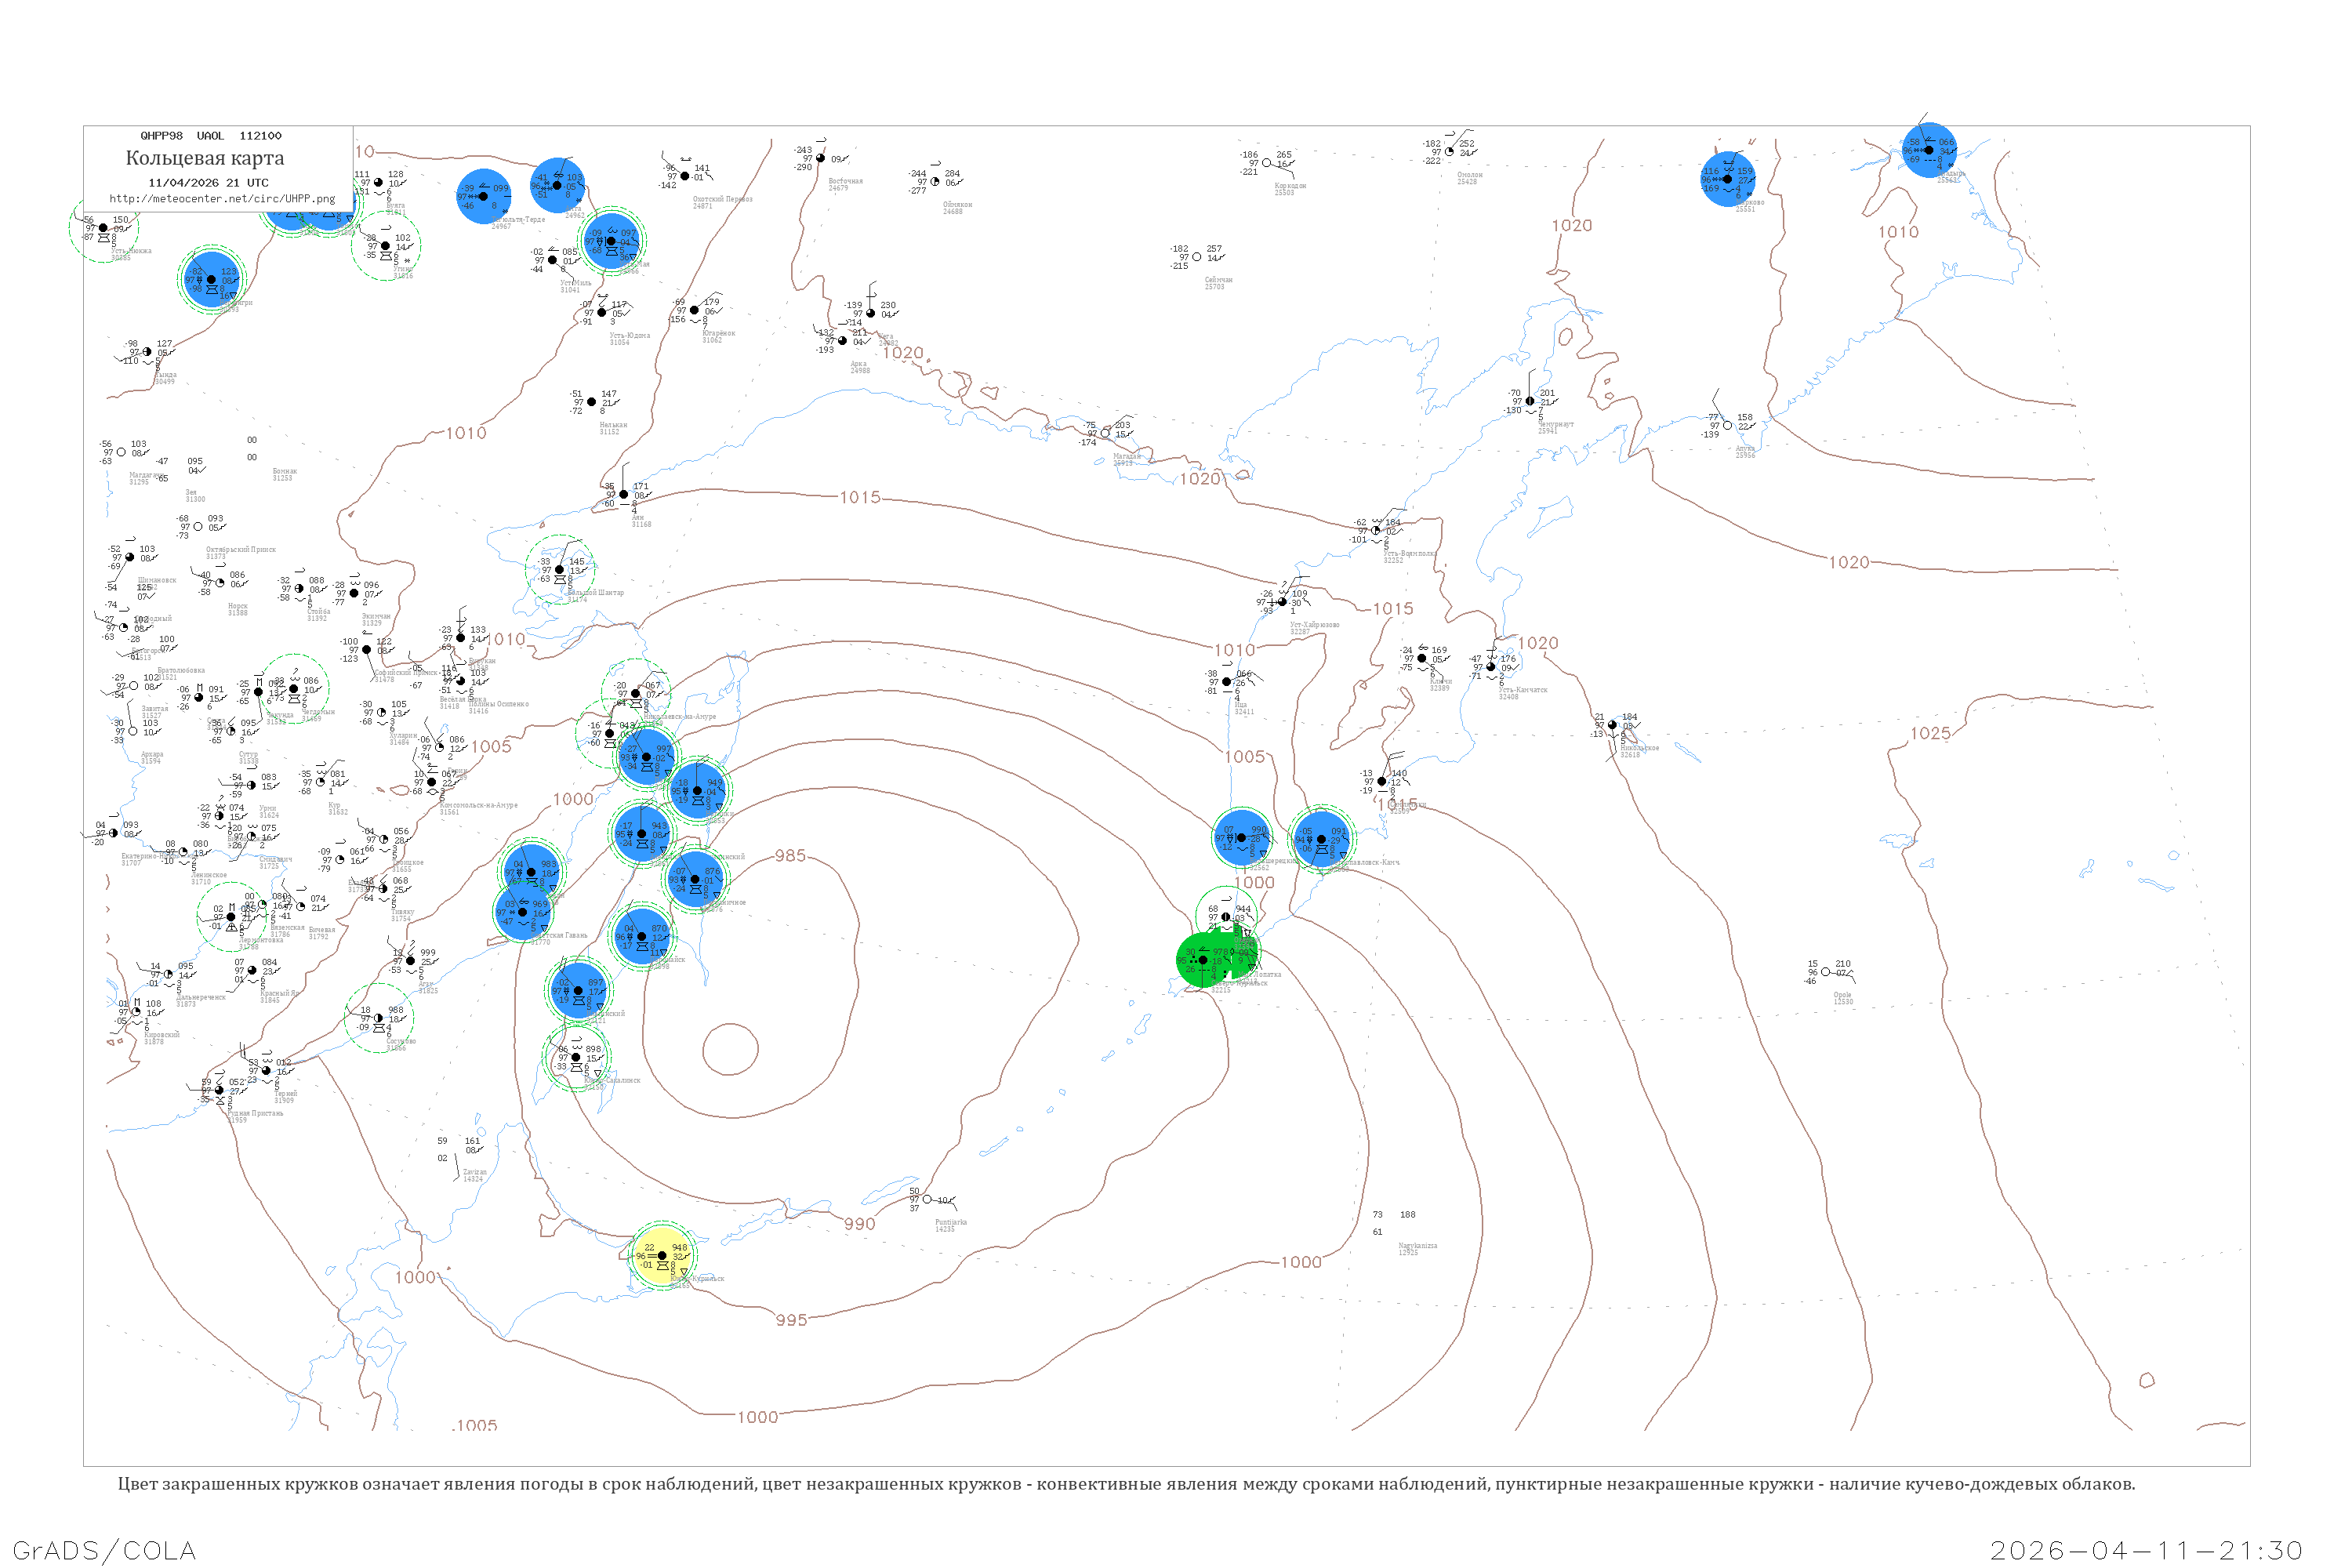Click blue Петропавловск-Камчатский station marker
Screen dimensions: 2352x1568
[1321, 840]
